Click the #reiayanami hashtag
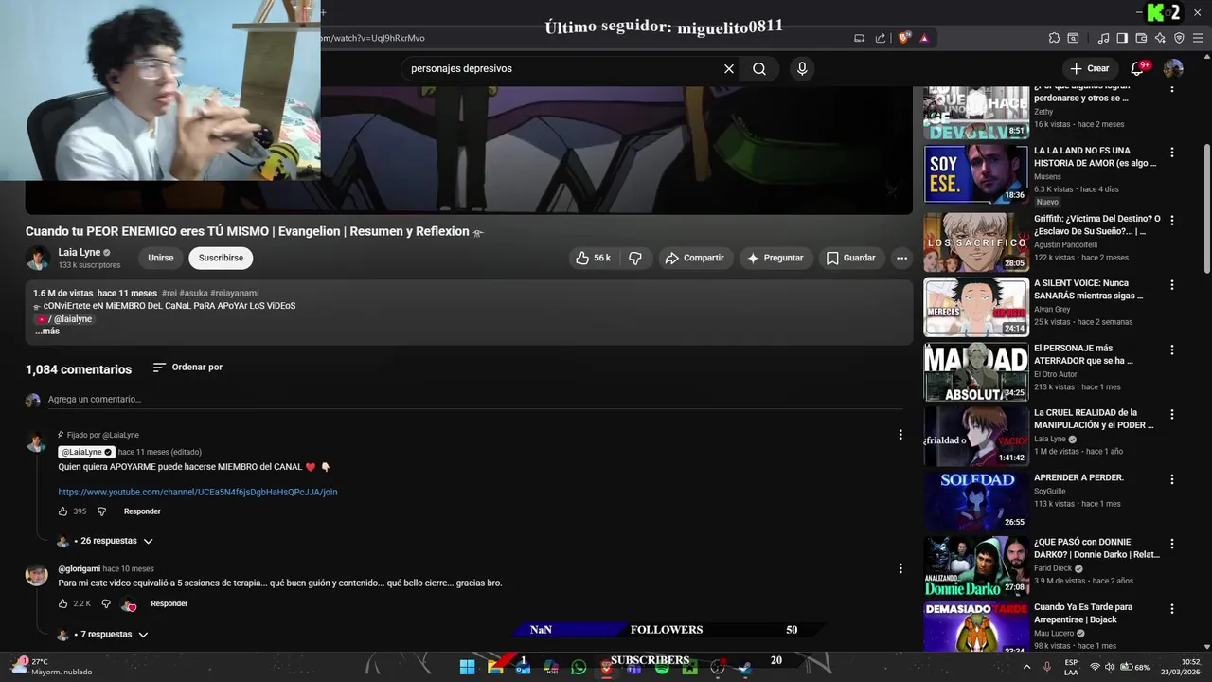The width and height of the screenshot is (1212, 682). coord(235,294)
